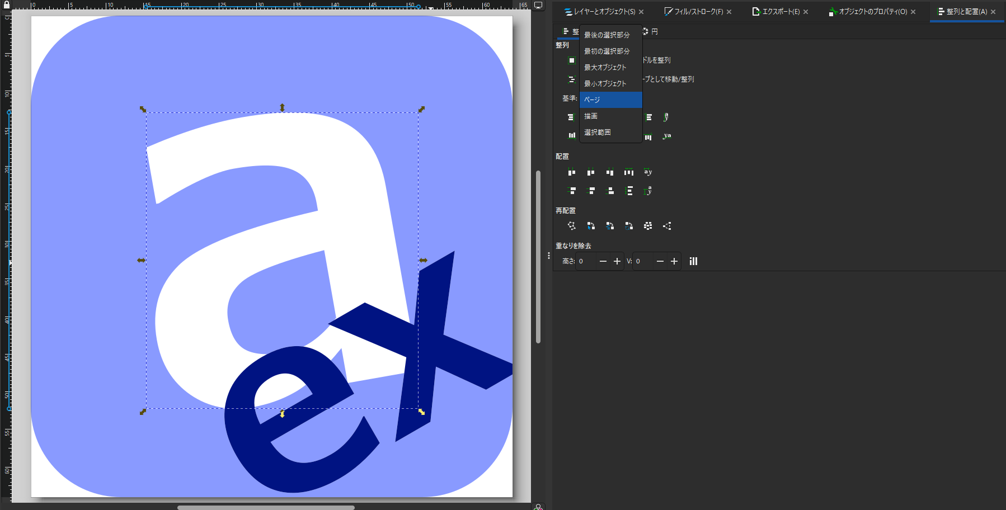Click make vertical gaps equal icon
1006x510 pixels.
[x=629, y=191]
